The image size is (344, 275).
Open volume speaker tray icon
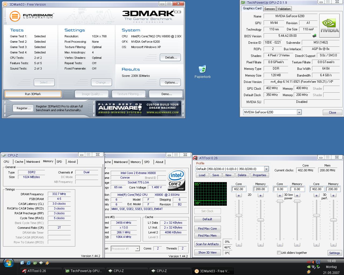click(314, 262)
